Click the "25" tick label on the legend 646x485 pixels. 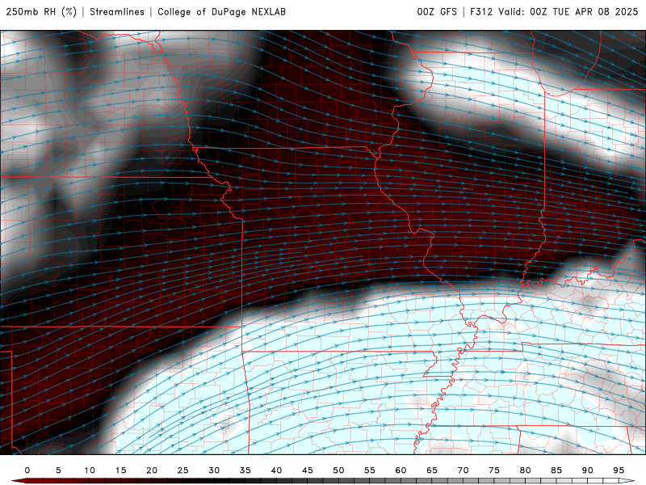(183, 470)
